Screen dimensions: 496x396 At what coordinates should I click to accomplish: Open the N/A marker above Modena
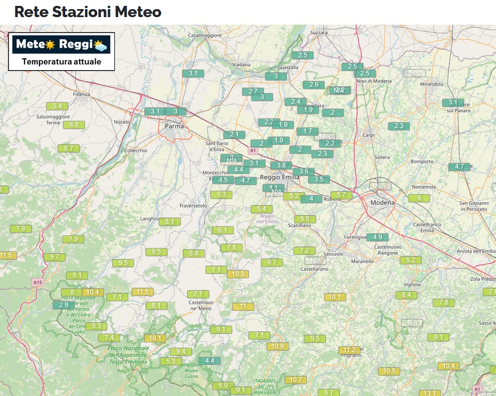(380, 186)
